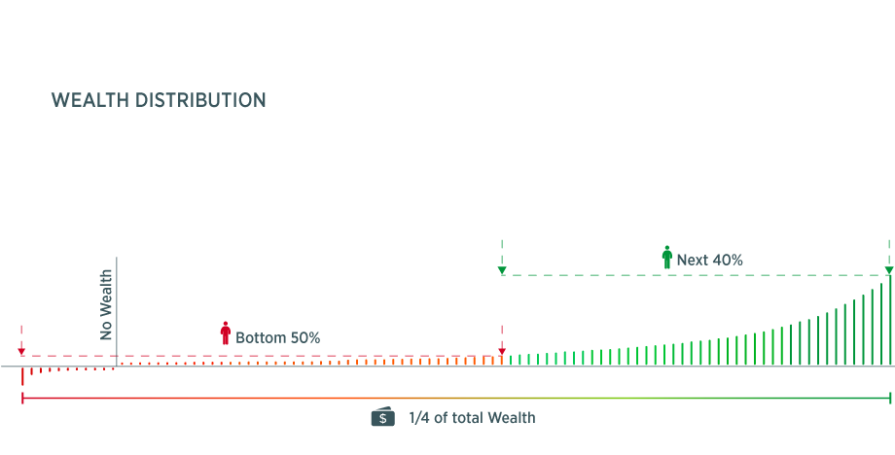Click the red person icon beside Bottom 50%
895x455 pixels.
point(226,333)
